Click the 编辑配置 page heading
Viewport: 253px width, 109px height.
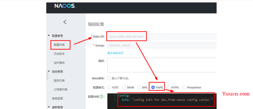click(x=96, y=24)
